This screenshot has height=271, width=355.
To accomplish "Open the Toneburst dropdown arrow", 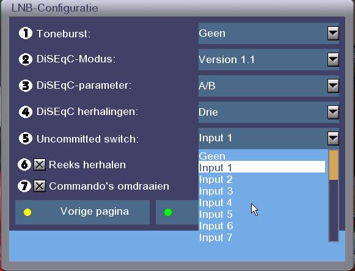I will click(x=333, y=33).
